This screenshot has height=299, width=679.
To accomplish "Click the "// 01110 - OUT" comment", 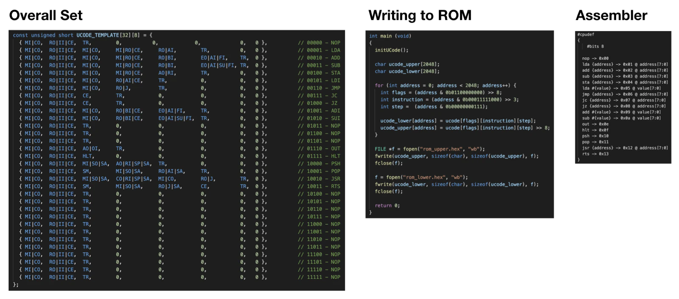I will [319, 149].
